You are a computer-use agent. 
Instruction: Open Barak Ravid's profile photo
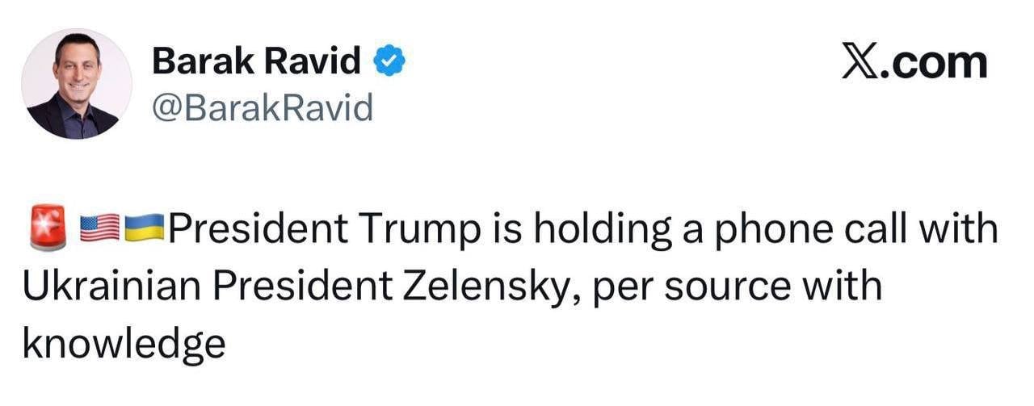(x=76, y=84)
